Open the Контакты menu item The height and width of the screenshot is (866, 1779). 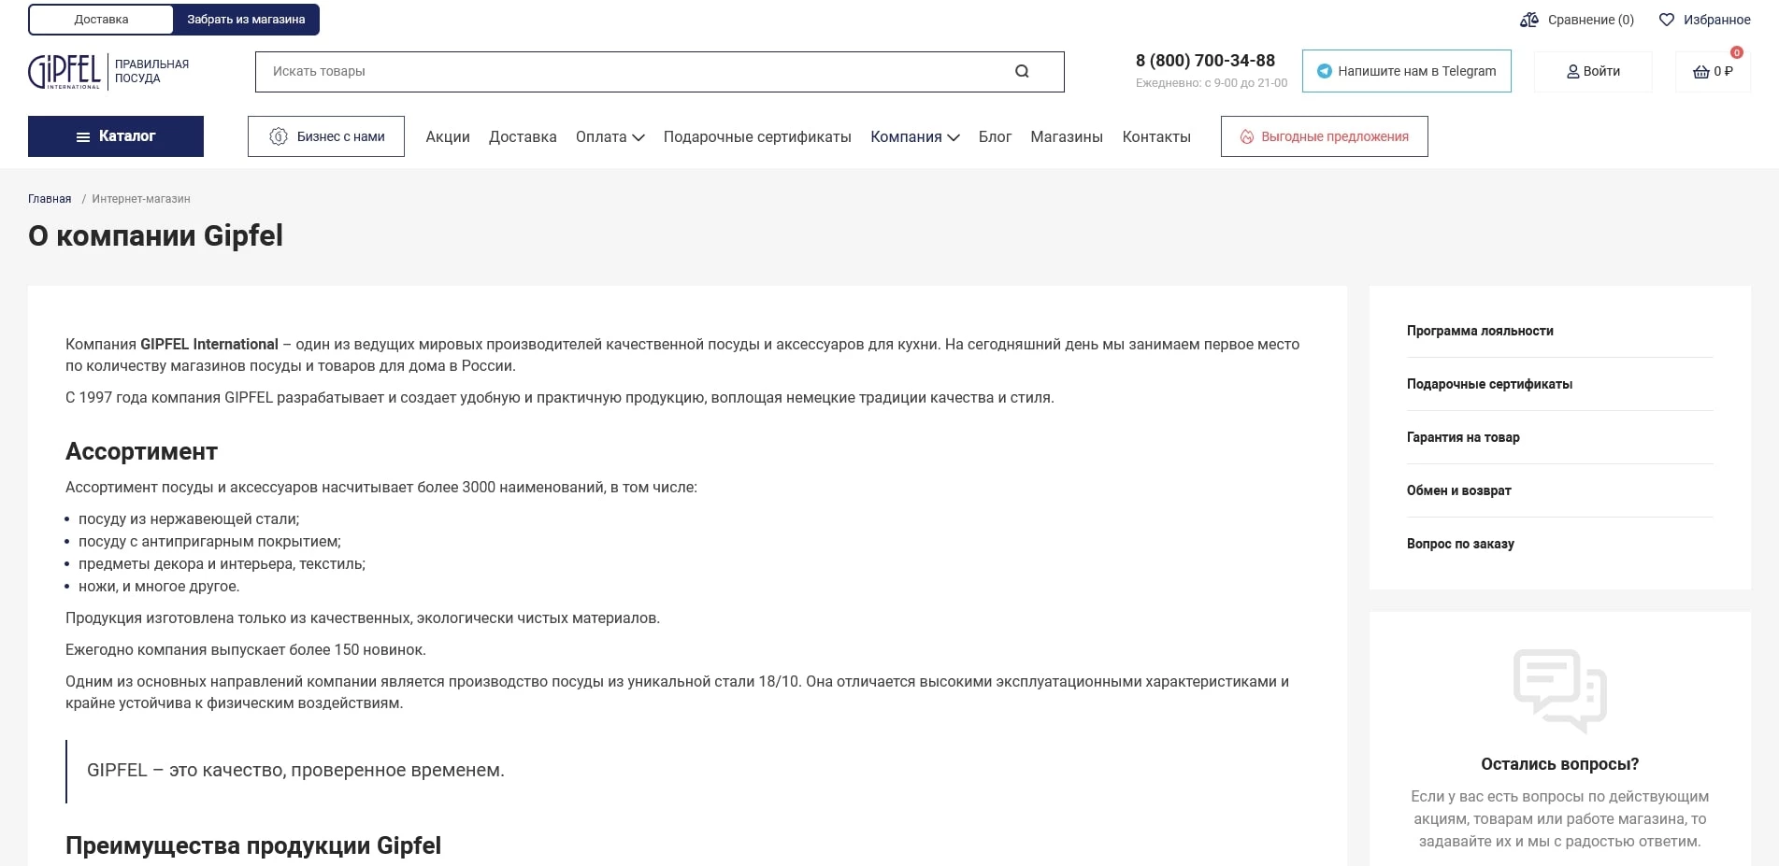pos(1156,136)
